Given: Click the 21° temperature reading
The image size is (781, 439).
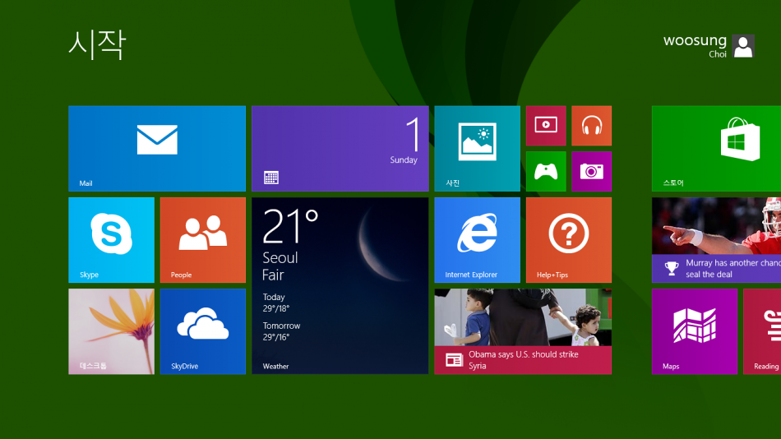Looking at the screenshot, I should click(290, 226).
